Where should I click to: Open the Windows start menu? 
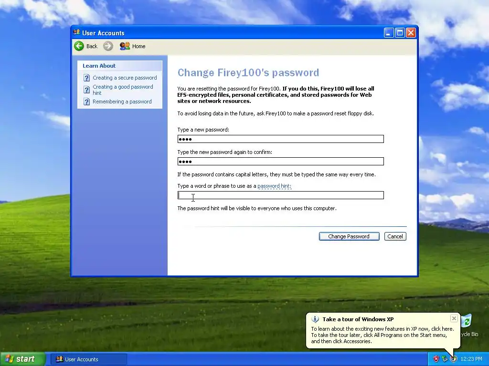[22, 359]
